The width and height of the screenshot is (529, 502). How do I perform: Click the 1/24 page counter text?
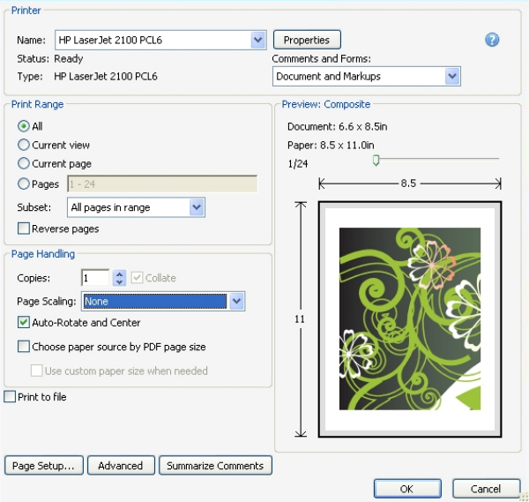pyautogui.click(x=298, y=164)
